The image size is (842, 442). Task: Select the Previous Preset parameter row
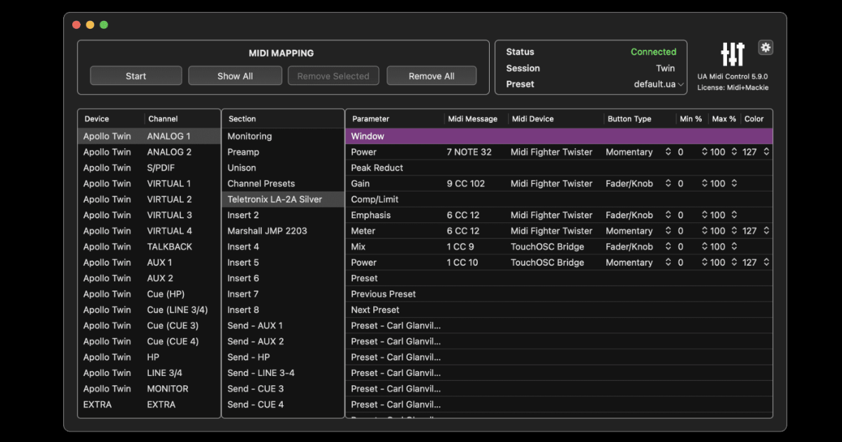(559, 294)
